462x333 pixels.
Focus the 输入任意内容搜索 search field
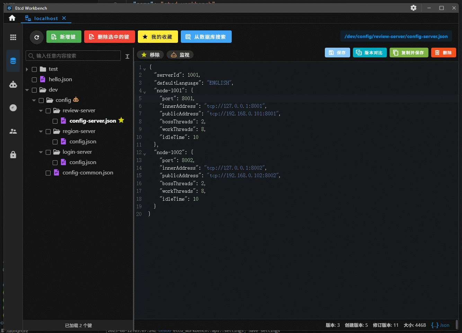(x=73, y=56)
